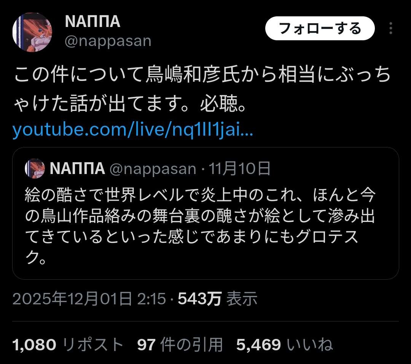Click the main tweet text about 鳥嶋和彦氏

pos(202,89)
